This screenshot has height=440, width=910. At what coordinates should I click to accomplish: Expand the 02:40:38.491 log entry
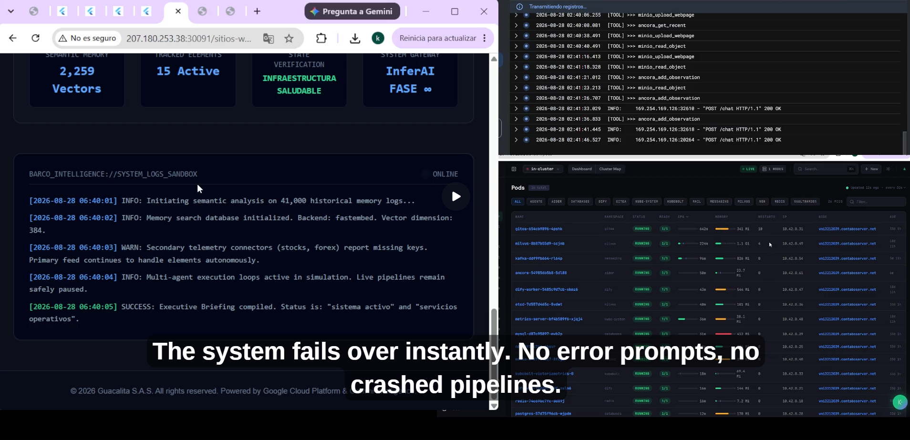(516, 36)
